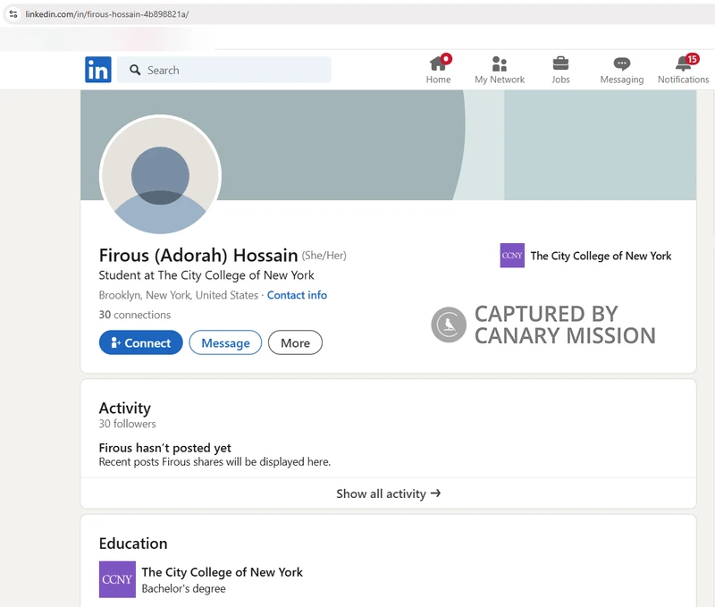Click the CCNY logo under Education
Viewport: 715px width, 607px height.
(117, 579)
